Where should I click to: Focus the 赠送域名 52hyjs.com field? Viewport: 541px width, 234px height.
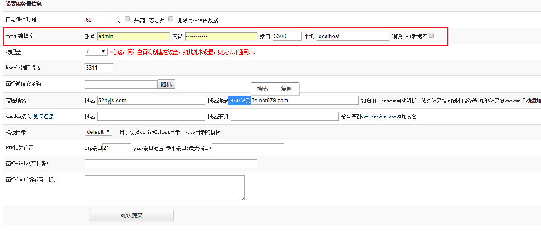151,100
